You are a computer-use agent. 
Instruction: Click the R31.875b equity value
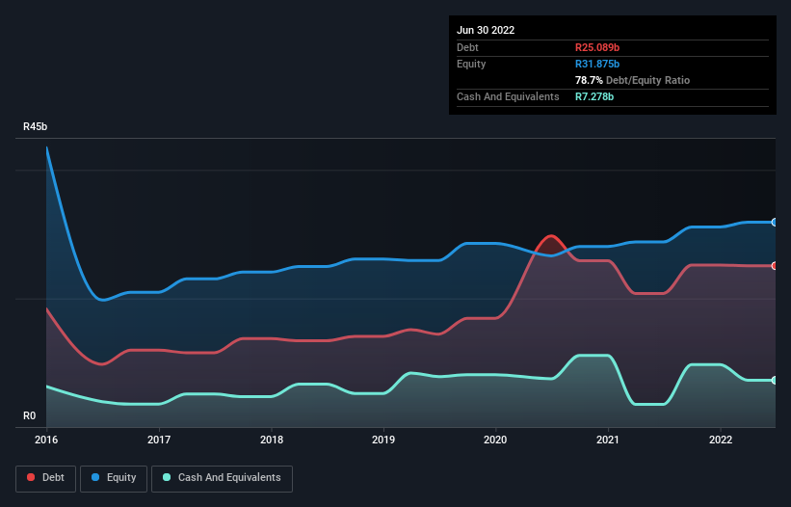tap(597, 64)
